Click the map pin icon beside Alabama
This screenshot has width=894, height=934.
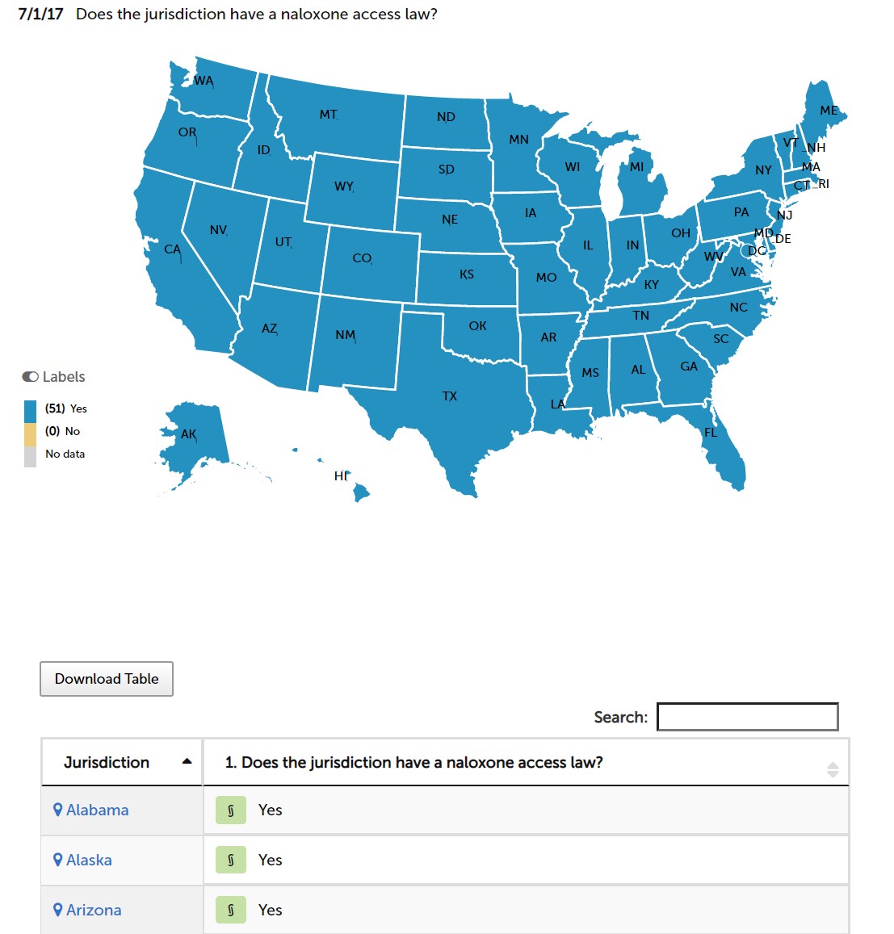58,810
